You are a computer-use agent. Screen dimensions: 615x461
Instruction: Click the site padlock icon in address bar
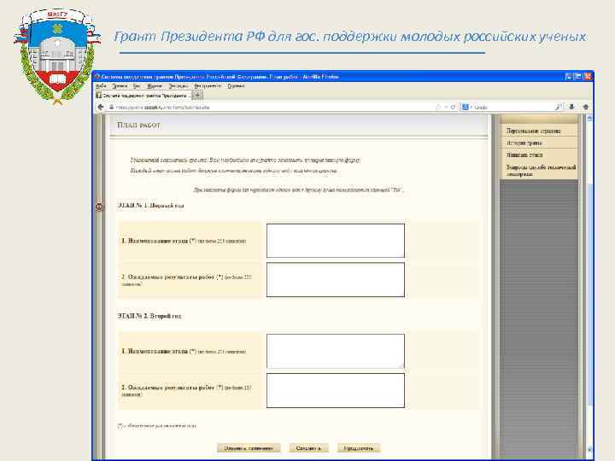(111, 107)
